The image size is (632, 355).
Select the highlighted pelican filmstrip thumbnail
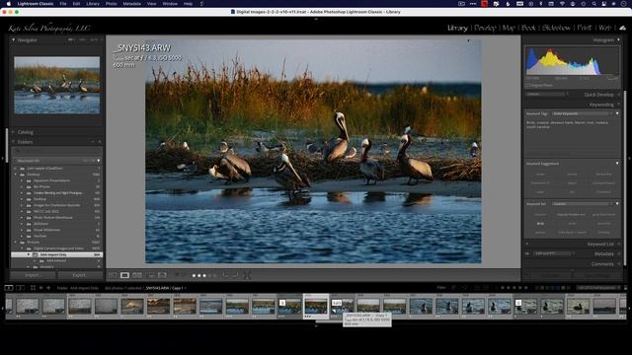pyautogui.click(x=316, y=307)
